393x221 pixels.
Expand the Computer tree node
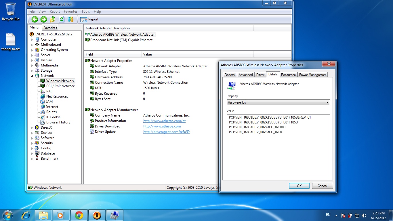[x=32, y=40]
